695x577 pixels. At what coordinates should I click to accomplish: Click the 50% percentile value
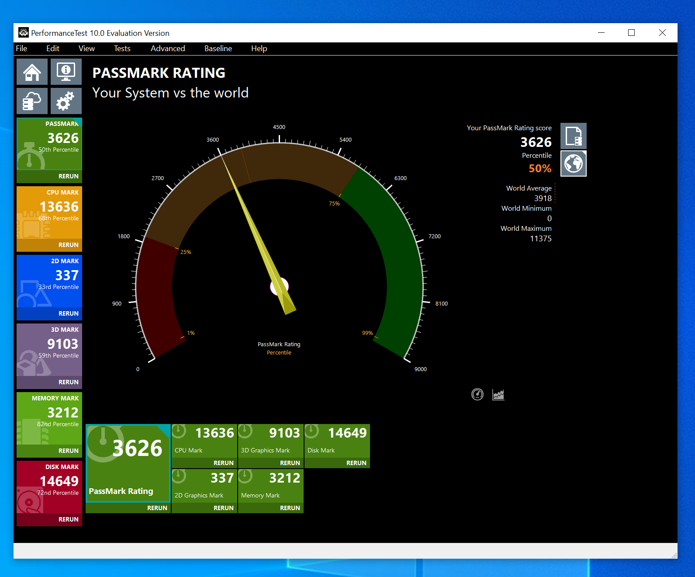(540, 168)
